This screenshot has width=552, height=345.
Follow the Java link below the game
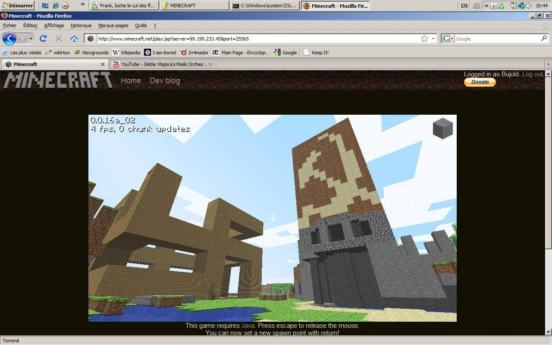[248, 326]
